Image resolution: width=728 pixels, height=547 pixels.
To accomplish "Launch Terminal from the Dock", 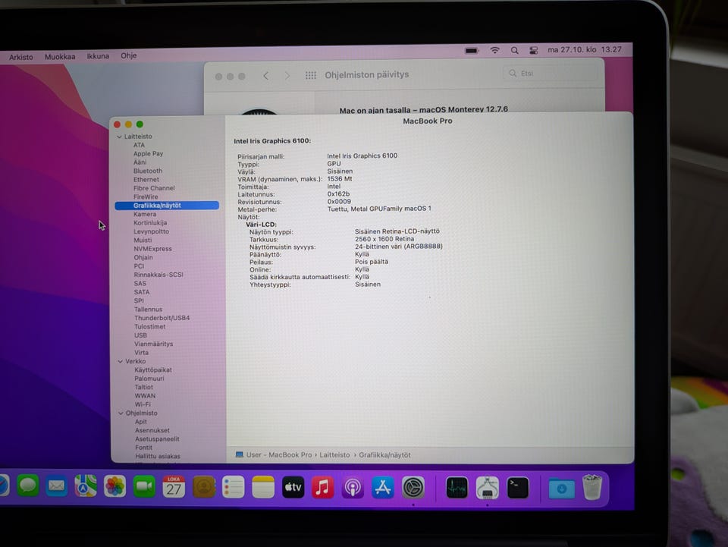I will click(518, 488).
